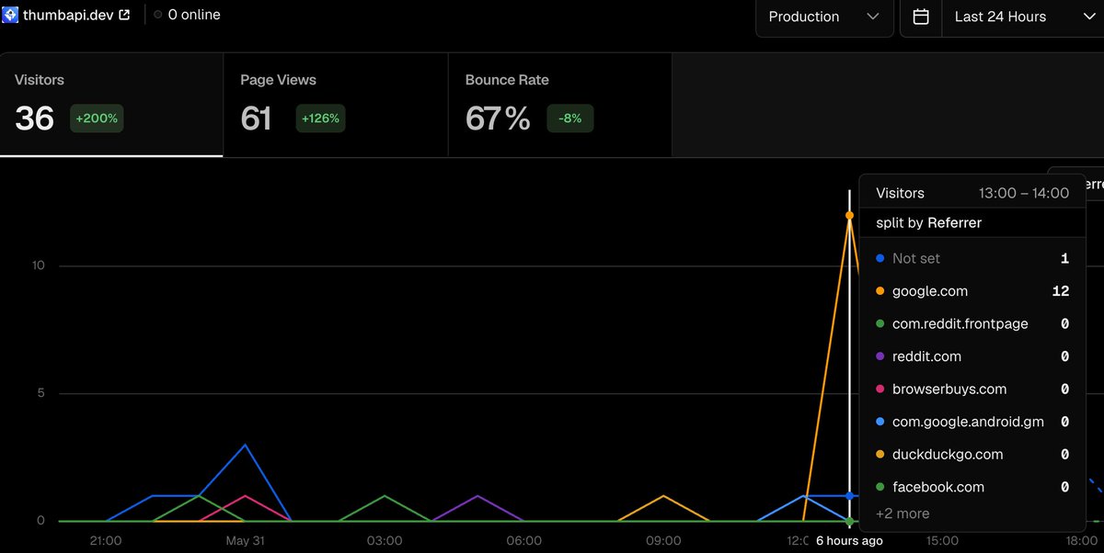Click the orange google.com peak data point
Screen dimensions: 1104x553
click(x=849, y=215)
